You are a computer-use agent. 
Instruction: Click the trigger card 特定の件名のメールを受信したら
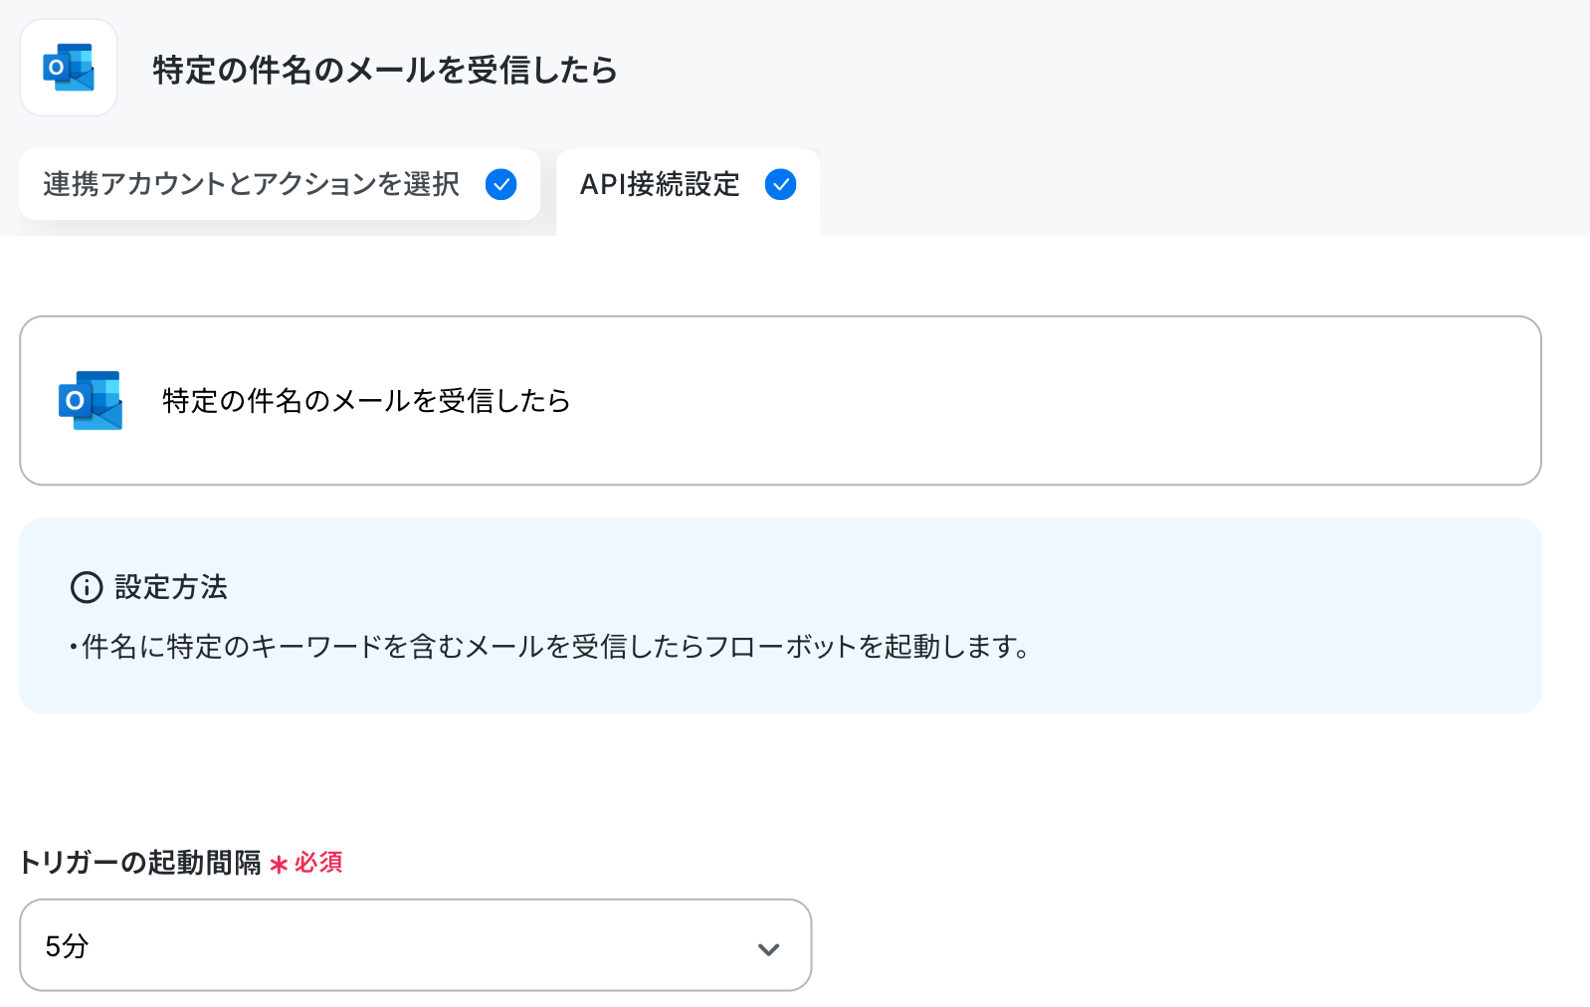click(x=780, y=400)
